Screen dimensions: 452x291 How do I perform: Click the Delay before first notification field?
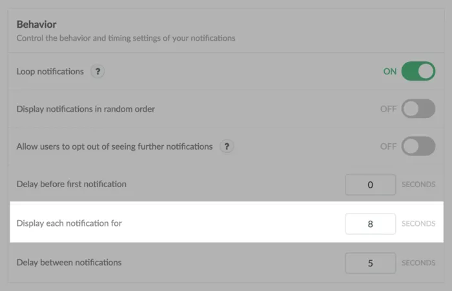(371, 185)
